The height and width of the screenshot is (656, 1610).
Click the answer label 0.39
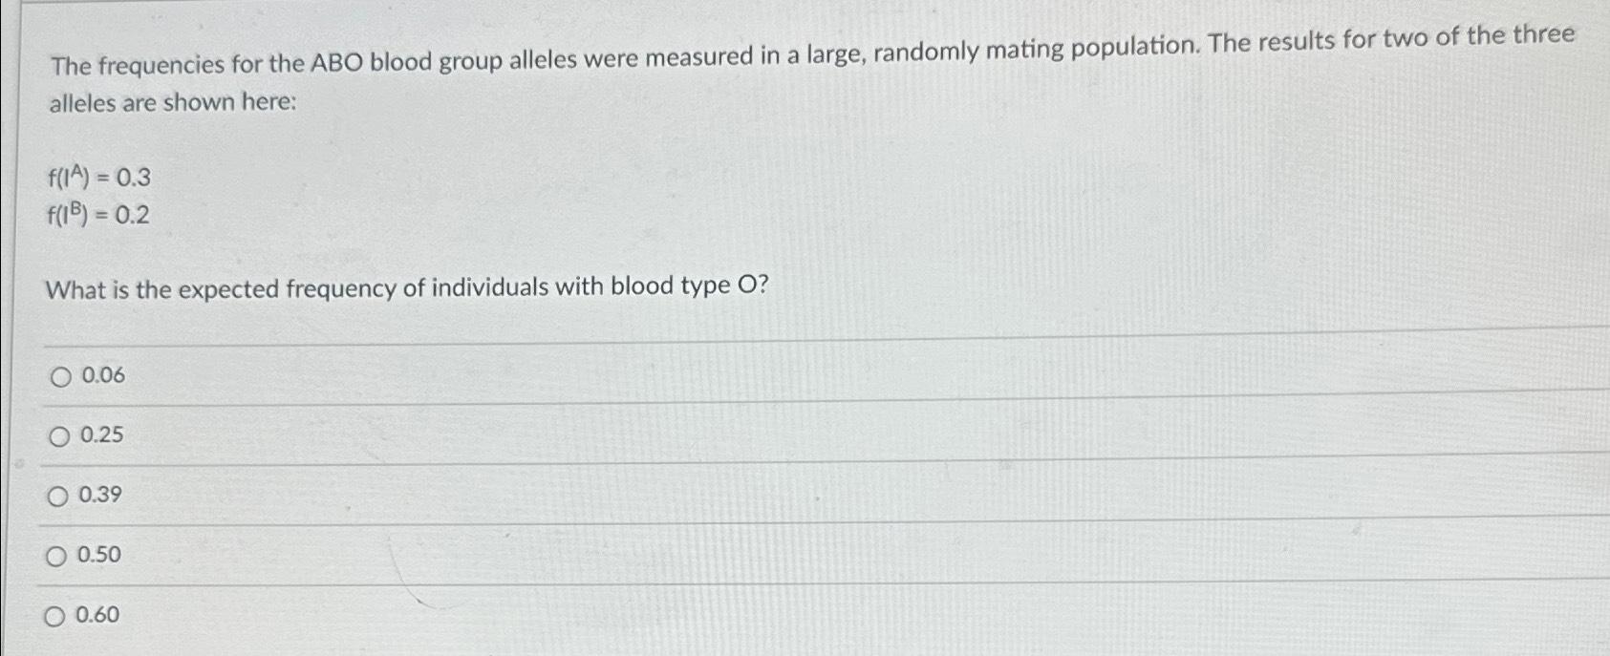[100, 495]
